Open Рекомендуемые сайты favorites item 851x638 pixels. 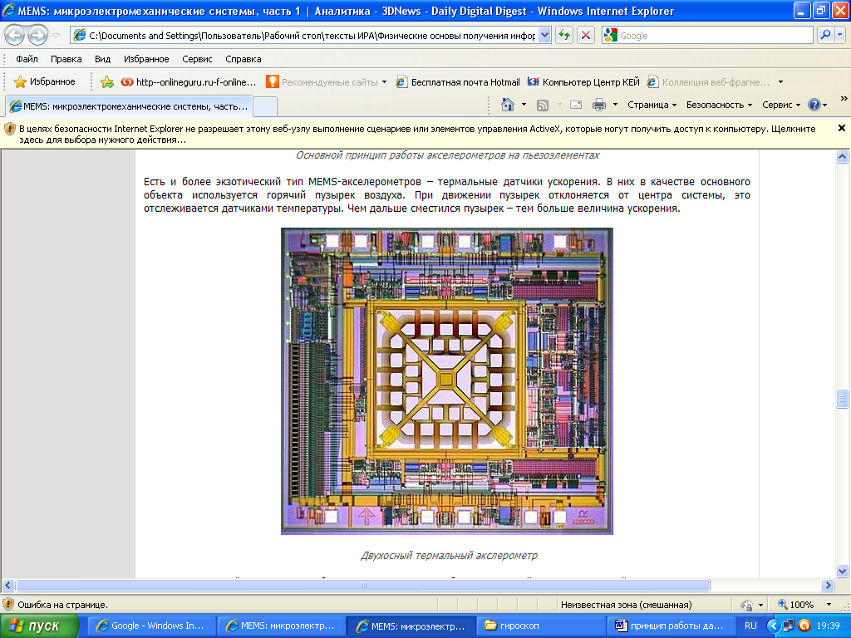tap(322, 82)
